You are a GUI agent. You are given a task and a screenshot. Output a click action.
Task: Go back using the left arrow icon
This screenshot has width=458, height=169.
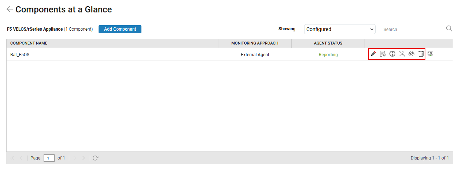click(10, 9)
